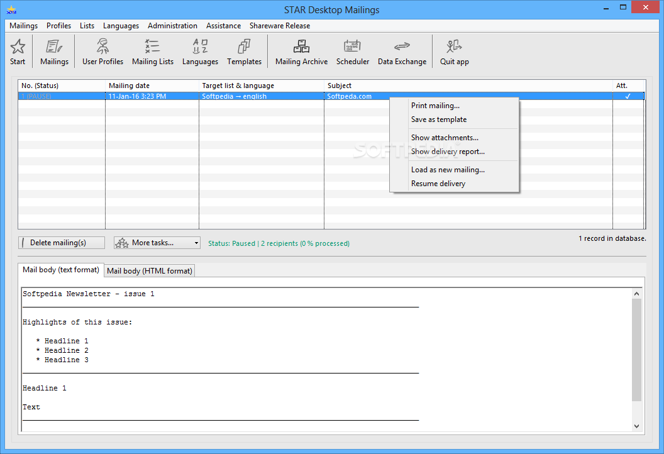Switch to Mail body (text format) tab
The height and width of the screenshot is (454, 664).
[x=61, y=270]
